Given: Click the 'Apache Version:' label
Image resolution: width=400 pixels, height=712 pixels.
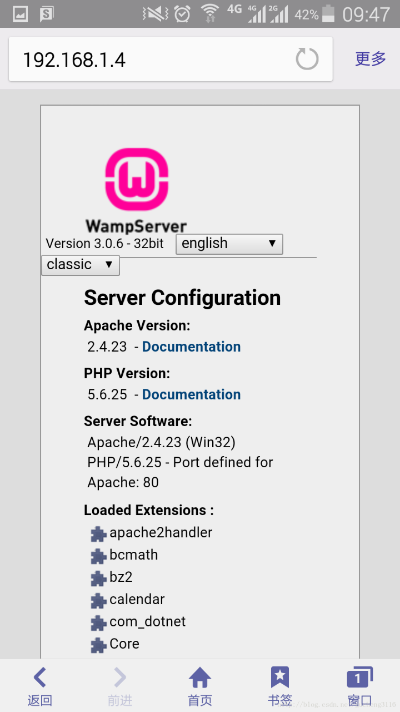Looking at the screenshot, I should click(137, 325).
